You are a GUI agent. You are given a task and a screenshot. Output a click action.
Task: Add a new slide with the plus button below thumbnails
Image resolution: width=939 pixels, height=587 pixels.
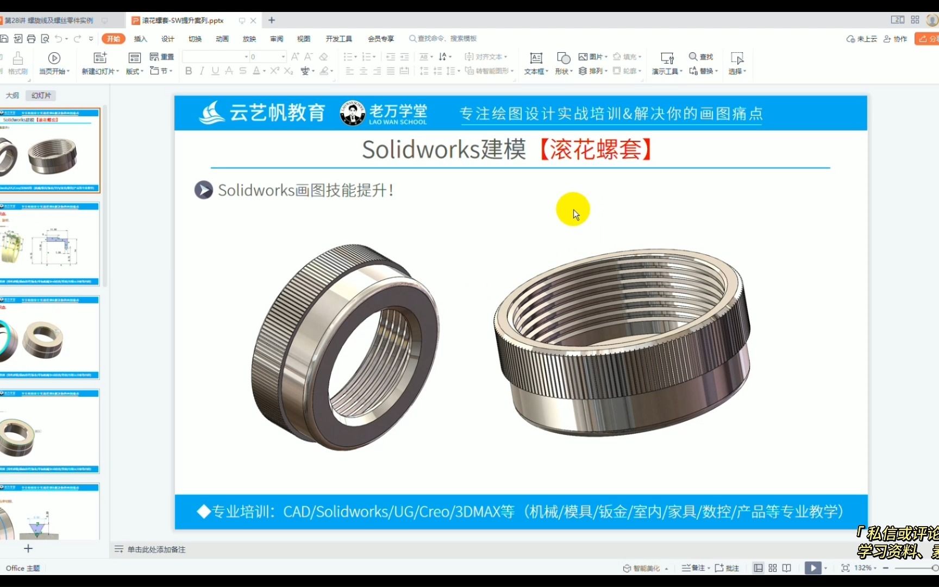pyautogui.click(x=28, y=548)
